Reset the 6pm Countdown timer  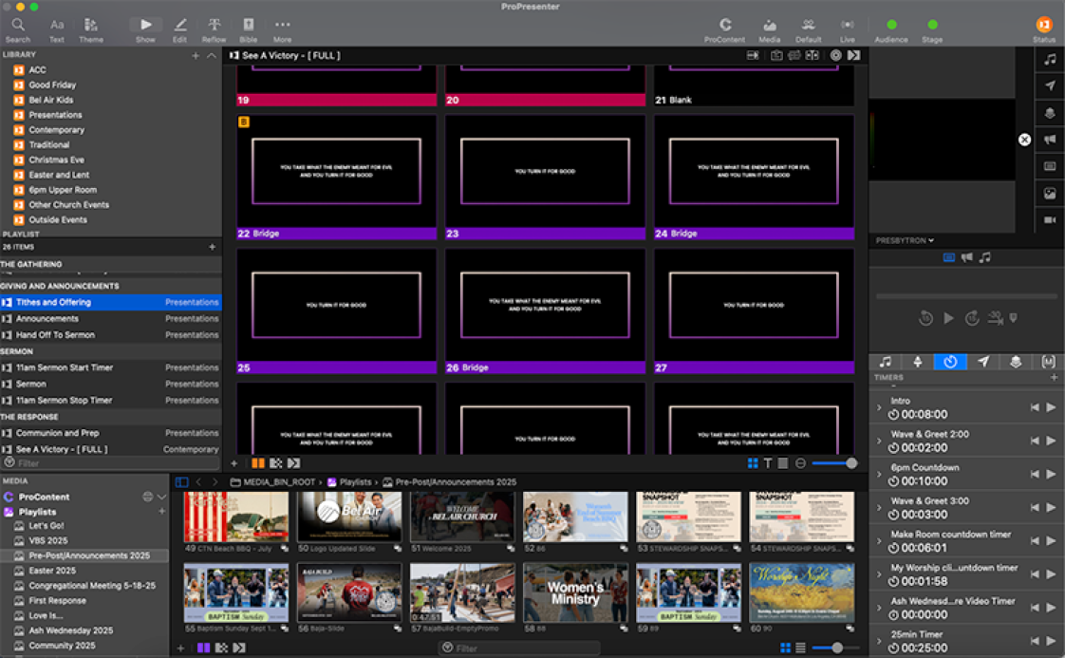tap(1035, 474)
